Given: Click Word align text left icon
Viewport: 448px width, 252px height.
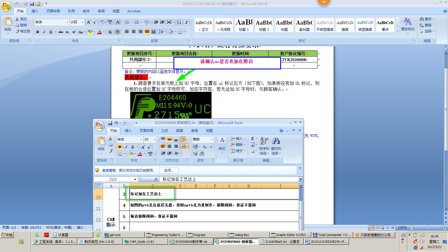Looking at the screenshot, I should pyautogui.click(x=127, y=32).
